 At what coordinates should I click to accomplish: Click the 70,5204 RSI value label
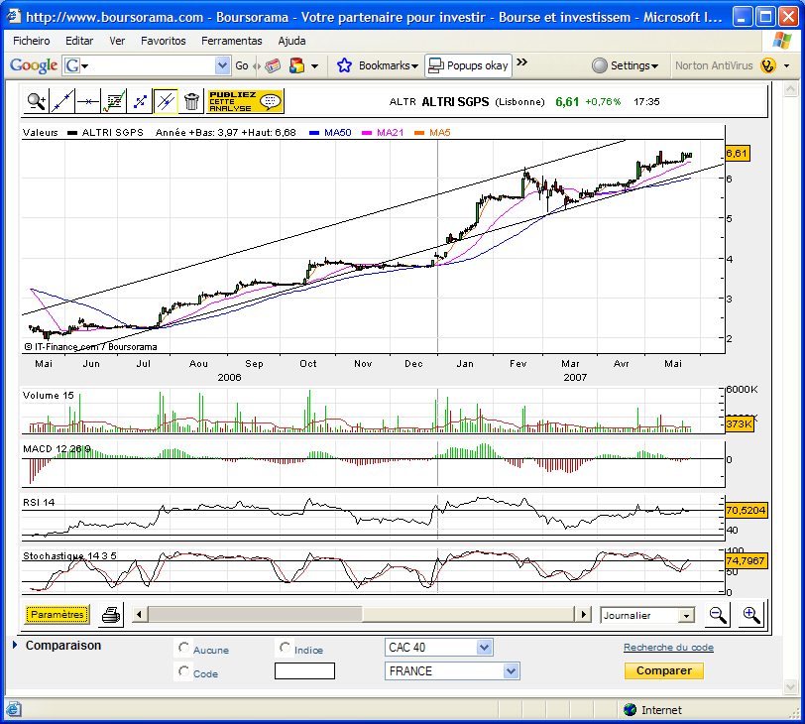(x=746, y=510)
